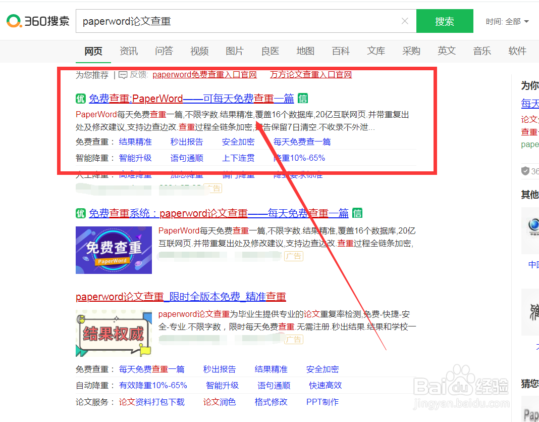Click the 优 badge beside 免费查重系统 result
Screen dimensions: 539x422
point(80,213)
